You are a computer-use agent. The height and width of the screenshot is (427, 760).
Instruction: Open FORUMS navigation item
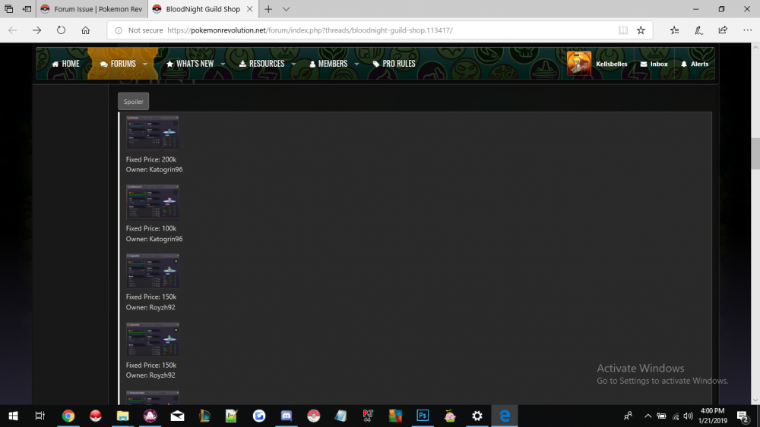click(x=118, y=64)
